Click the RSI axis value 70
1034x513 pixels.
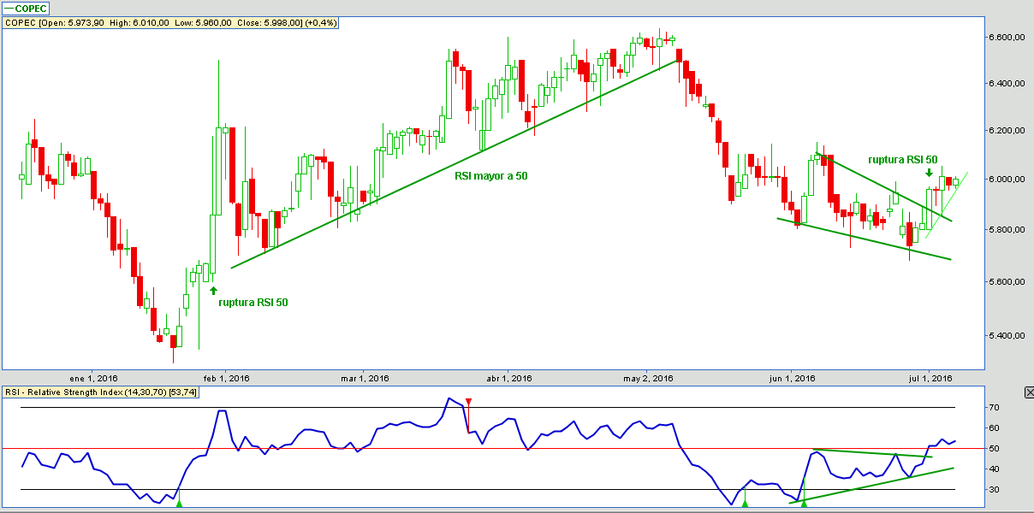click(x=993, y=408)
